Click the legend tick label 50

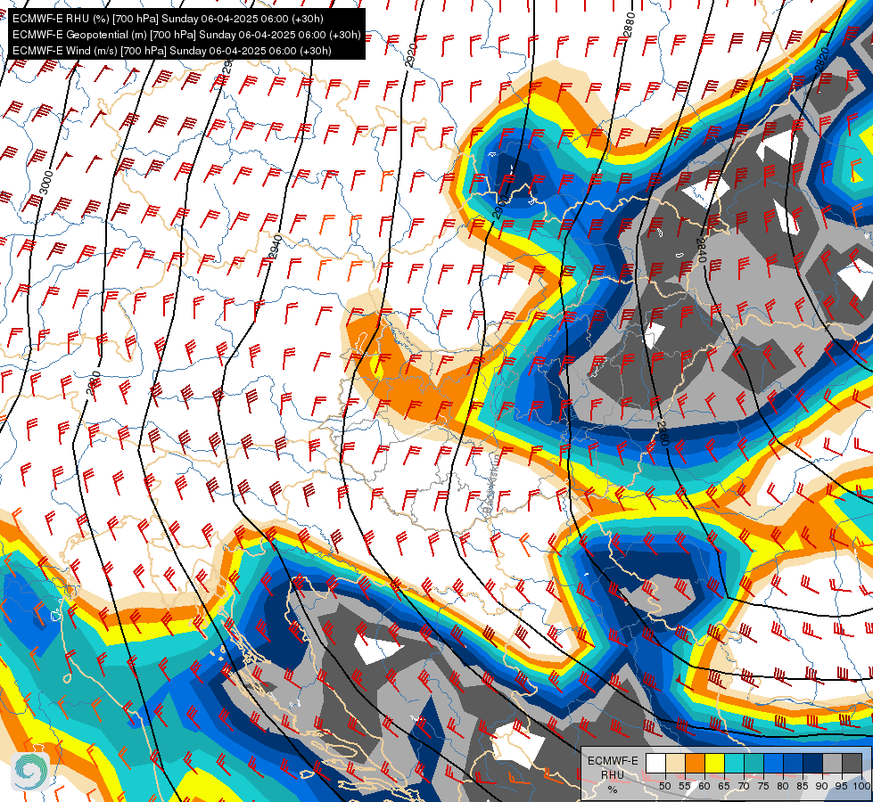(x=664, y=786)
